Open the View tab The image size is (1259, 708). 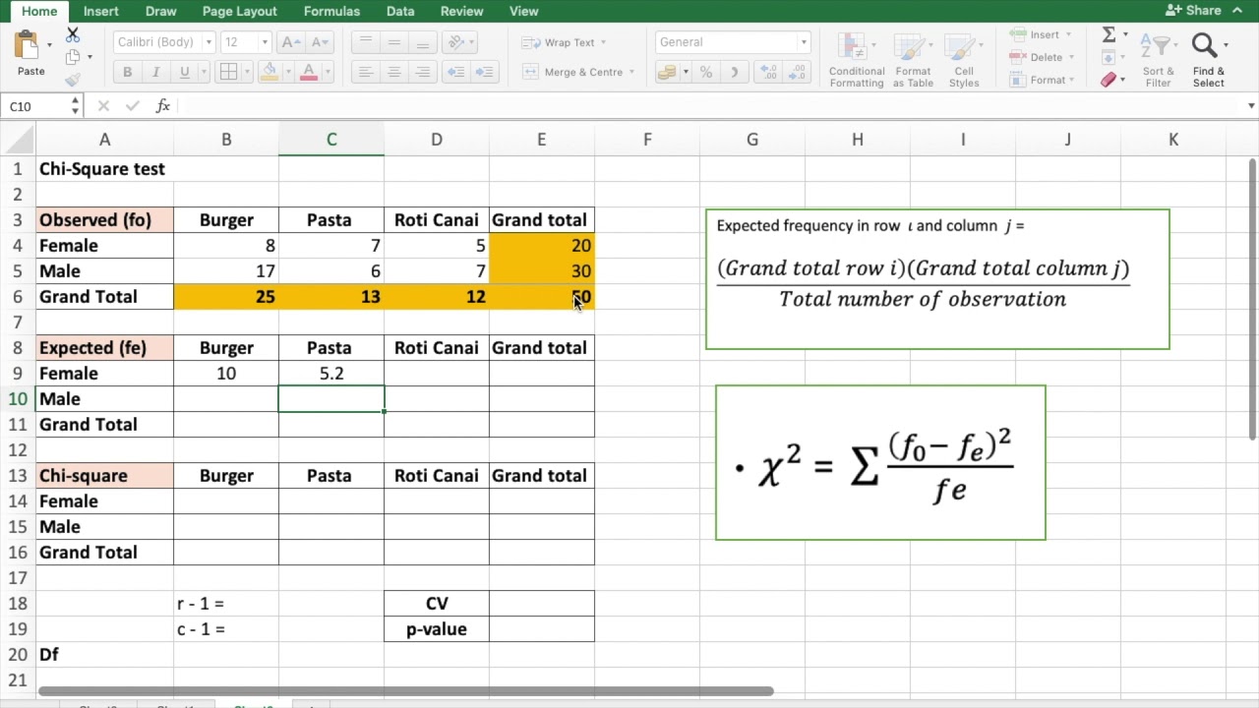click(x=523, y=11)
